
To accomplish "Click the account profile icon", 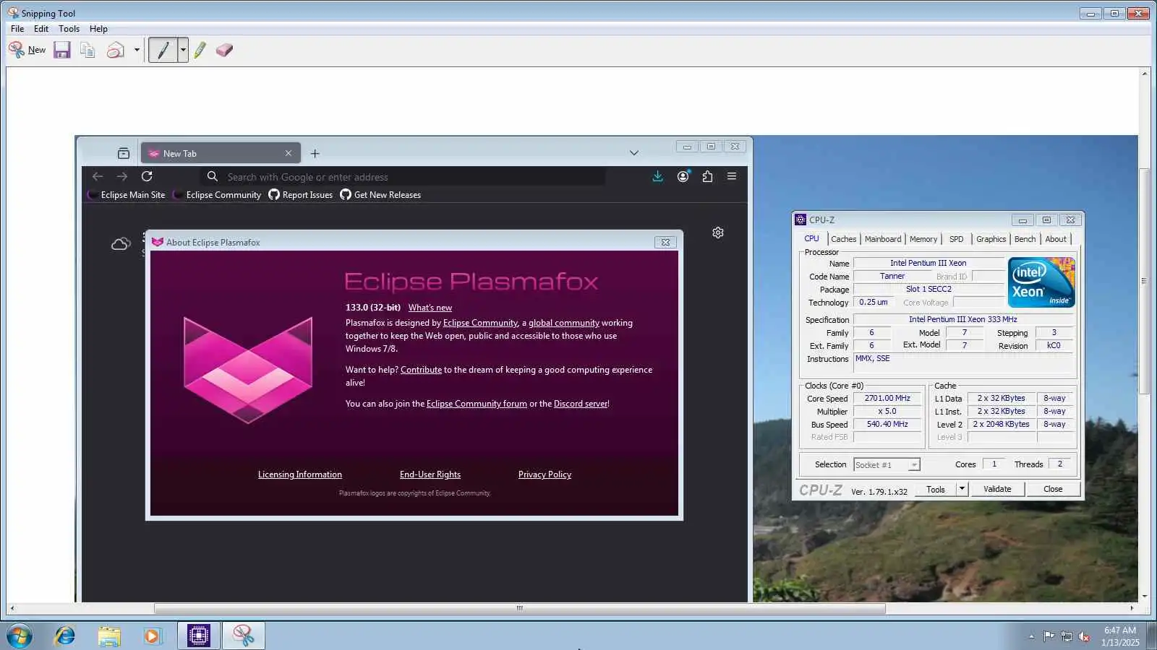I will [x=683, y=176].
